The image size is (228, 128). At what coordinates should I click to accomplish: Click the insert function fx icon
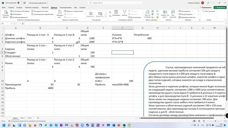click(x=23, y=23)
